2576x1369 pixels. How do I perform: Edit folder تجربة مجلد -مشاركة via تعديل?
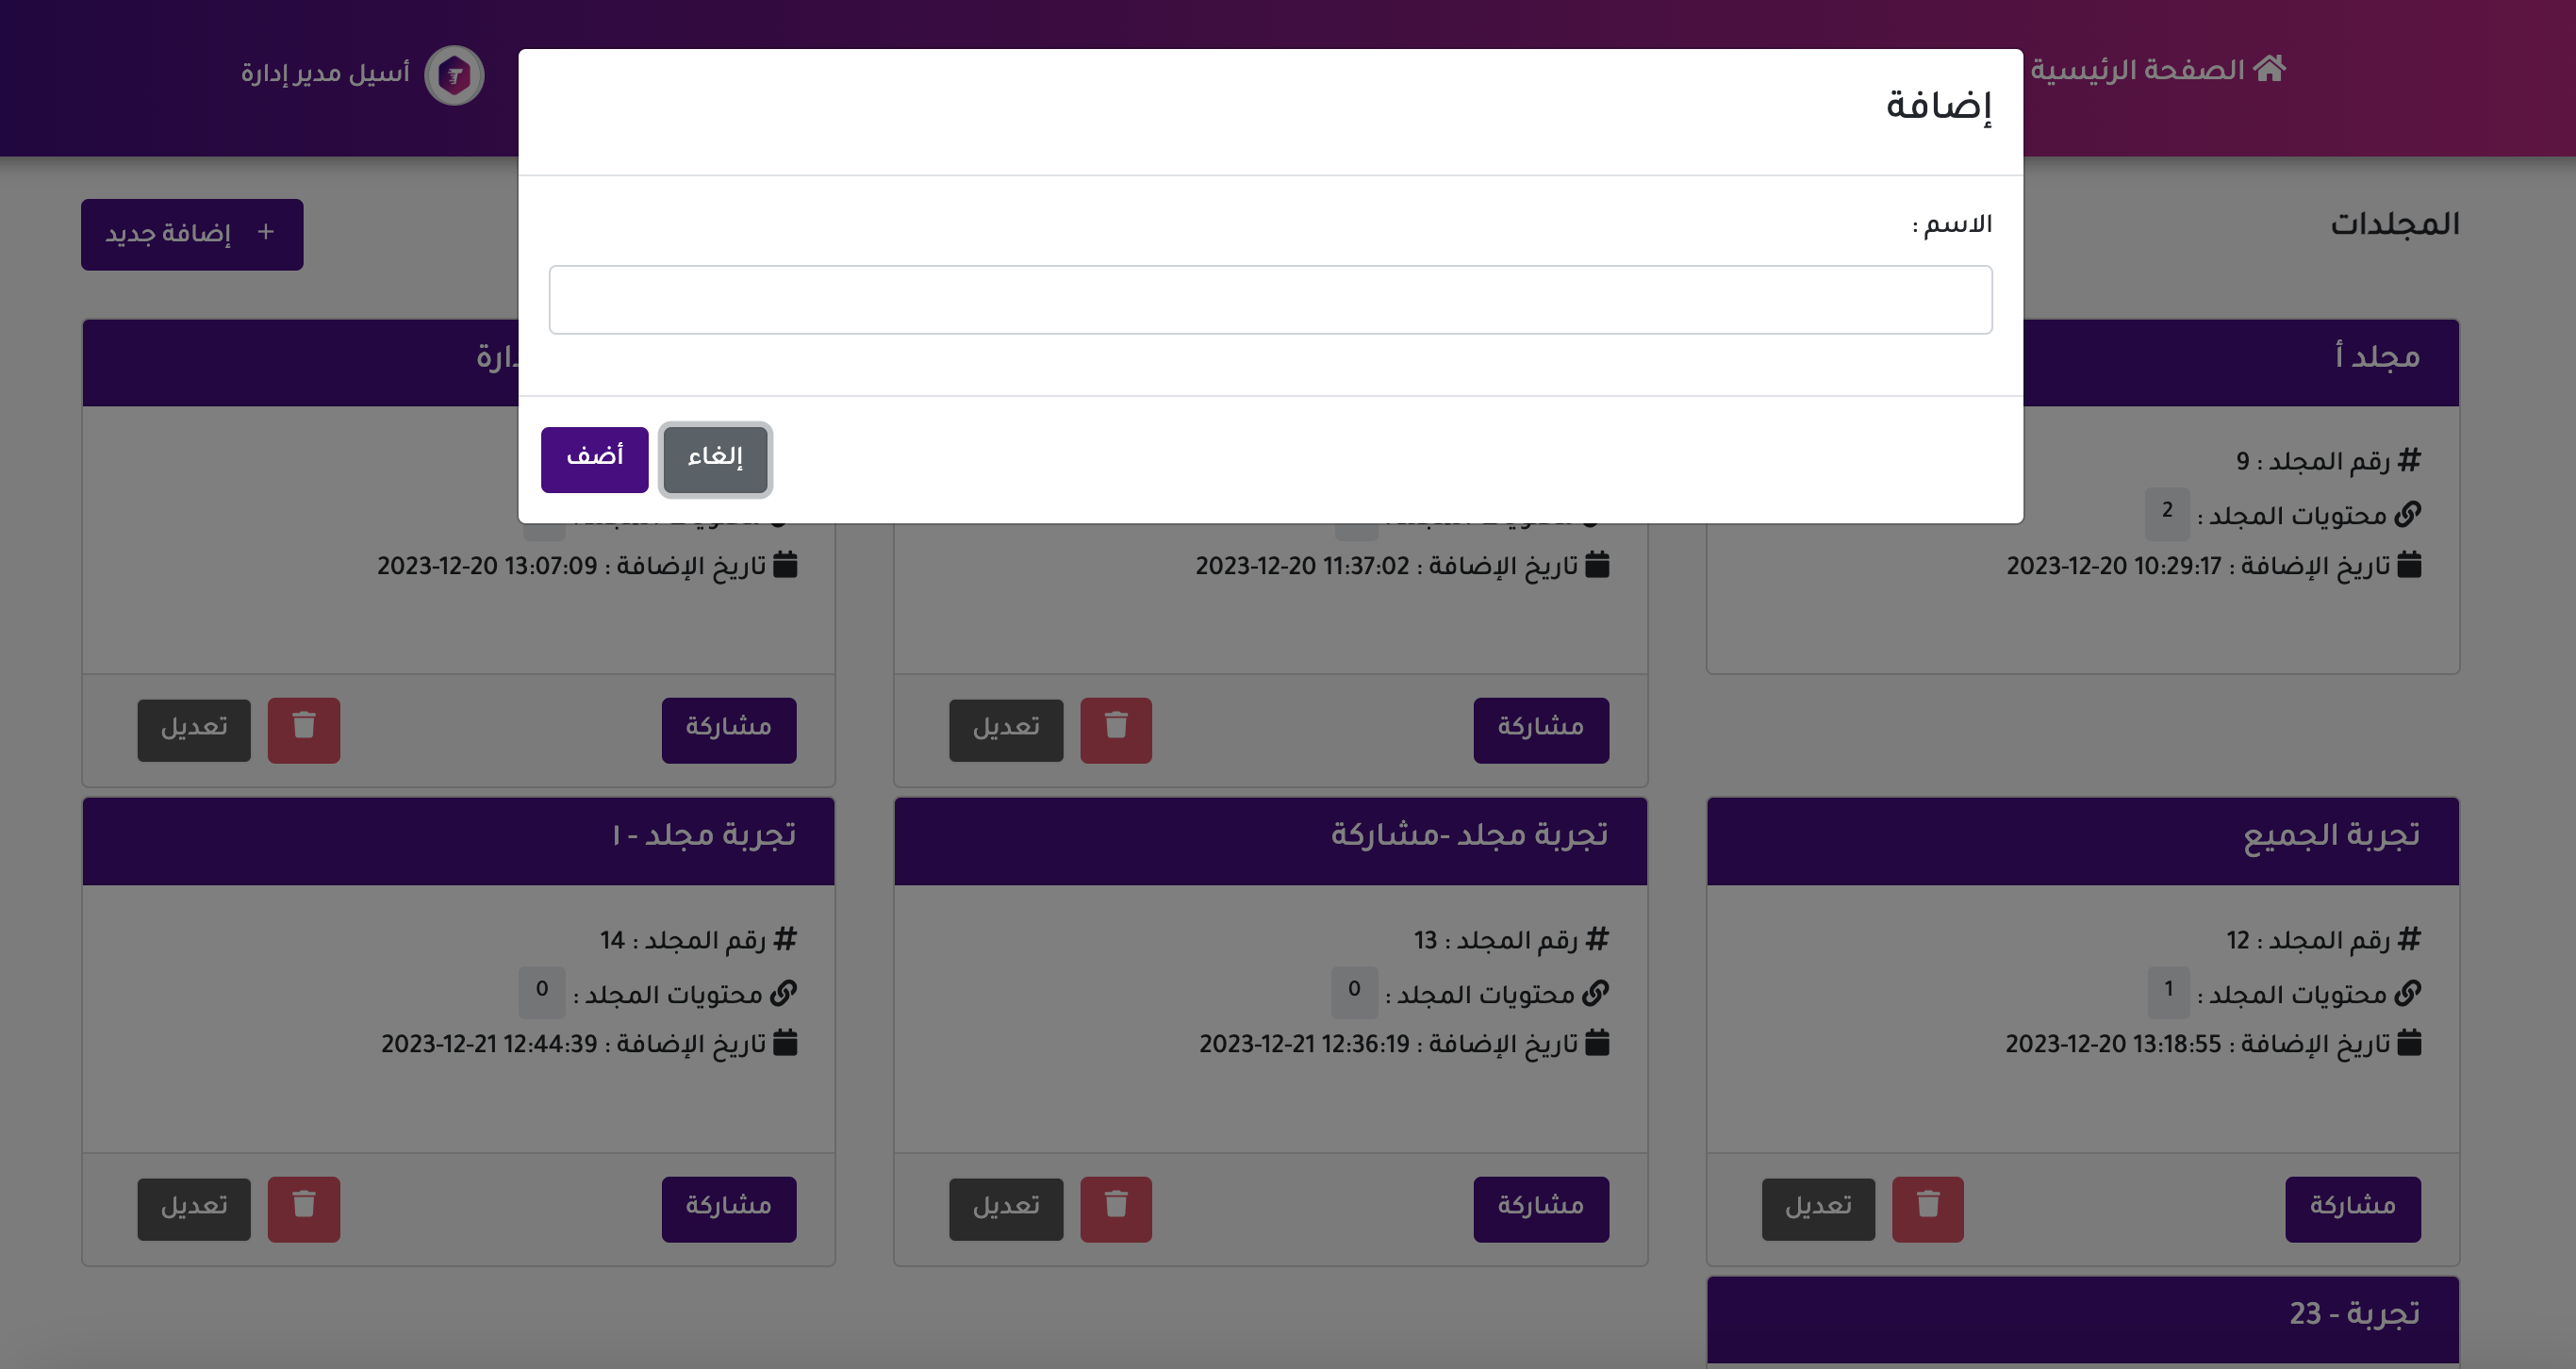tap(1005, 1208)
